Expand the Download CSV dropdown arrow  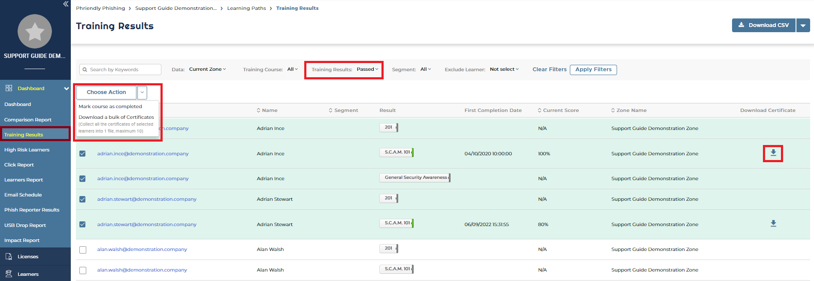point(803,25)
